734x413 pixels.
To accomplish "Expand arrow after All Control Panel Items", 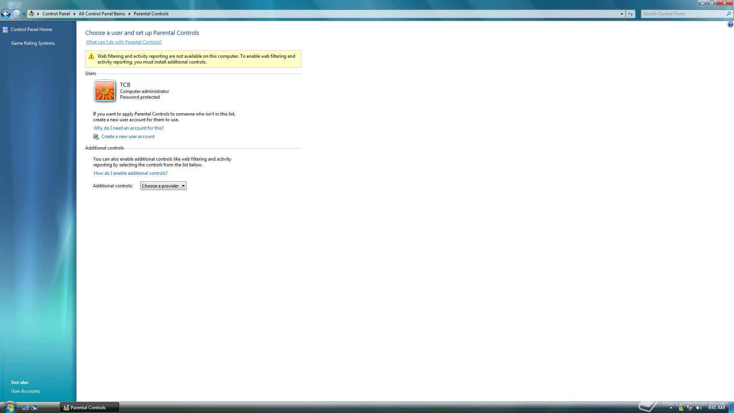I will tap(129, 14).
